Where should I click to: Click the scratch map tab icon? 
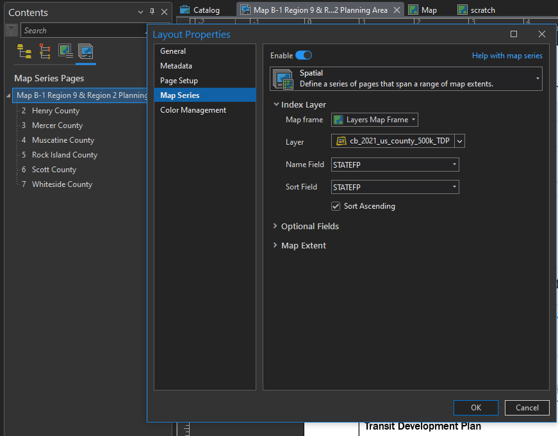click(x=463, y=10)
